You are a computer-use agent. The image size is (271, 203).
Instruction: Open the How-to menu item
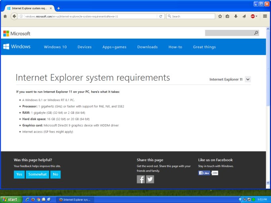tap(175, 47)
